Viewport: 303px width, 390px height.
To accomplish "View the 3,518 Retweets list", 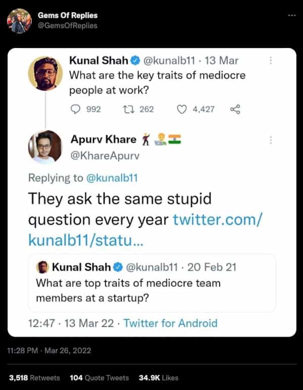I will (34, 377).
